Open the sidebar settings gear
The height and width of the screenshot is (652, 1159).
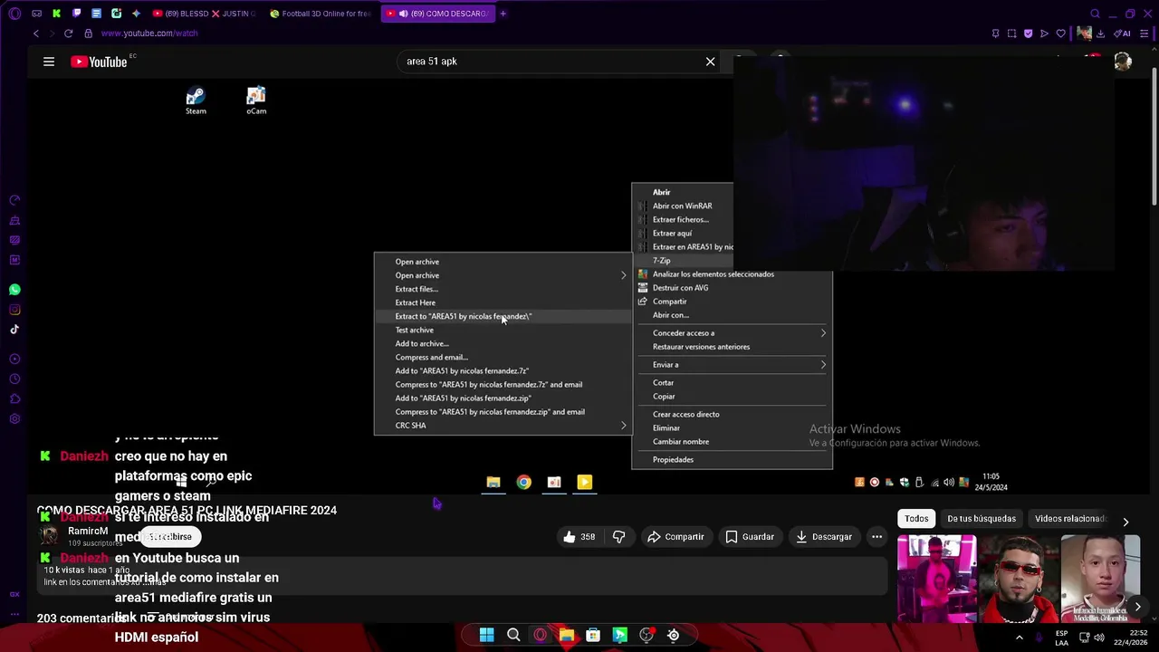(x=14, y=418)
